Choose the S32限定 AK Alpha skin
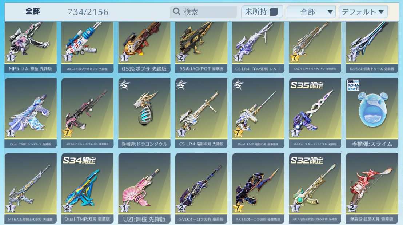403x225 pixels. 315,188
